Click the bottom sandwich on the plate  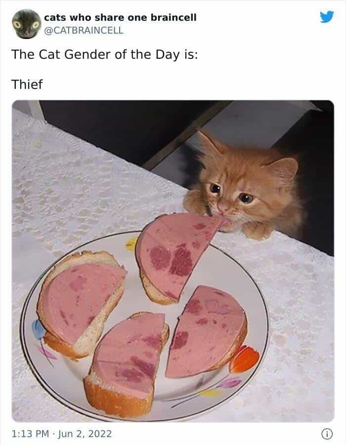coord(127,364)
